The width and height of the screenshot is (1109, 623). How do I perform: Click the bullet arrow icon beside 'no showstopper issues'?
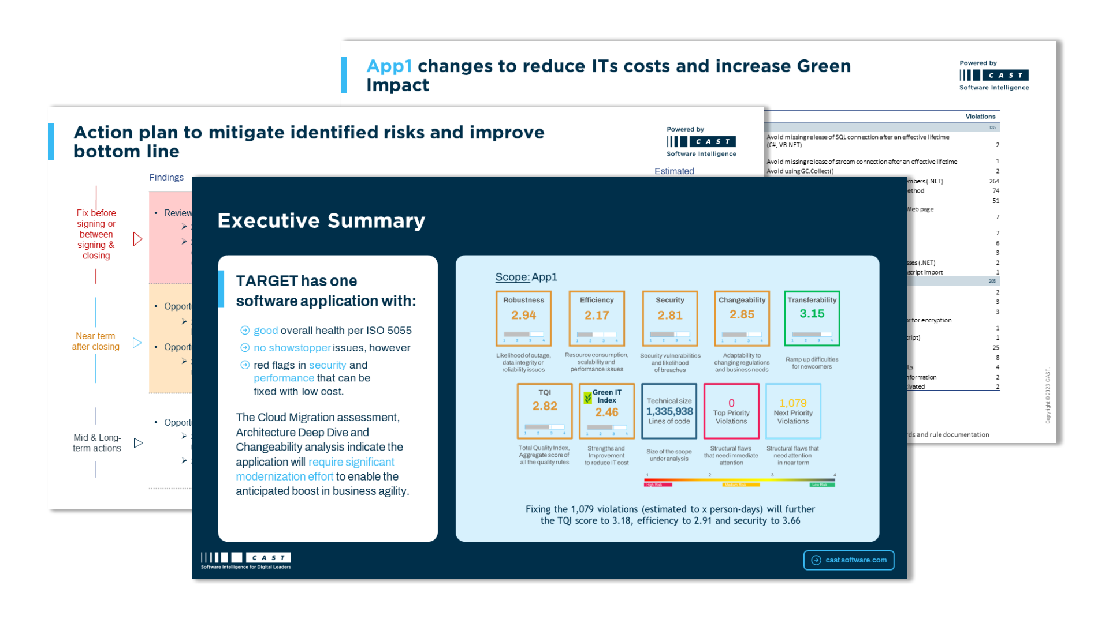tap(245, 348)
